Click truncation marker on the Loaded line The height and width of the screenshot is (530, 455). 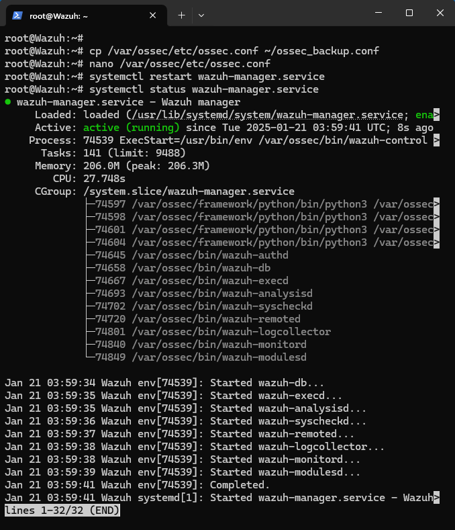coord(437,115)
